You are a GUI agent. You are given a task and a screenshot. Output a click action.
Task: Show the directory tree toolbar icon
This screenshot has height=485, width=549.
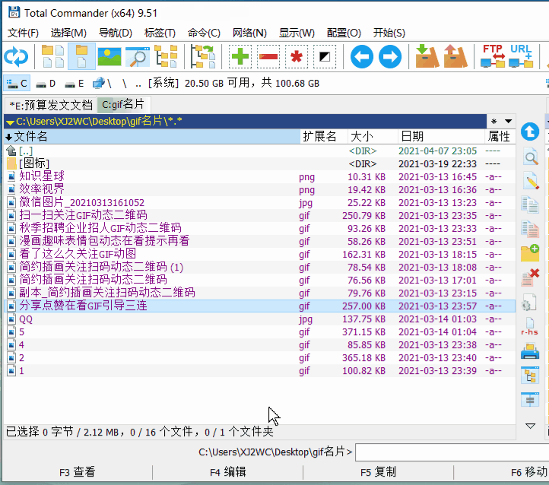tap(166, 56)
